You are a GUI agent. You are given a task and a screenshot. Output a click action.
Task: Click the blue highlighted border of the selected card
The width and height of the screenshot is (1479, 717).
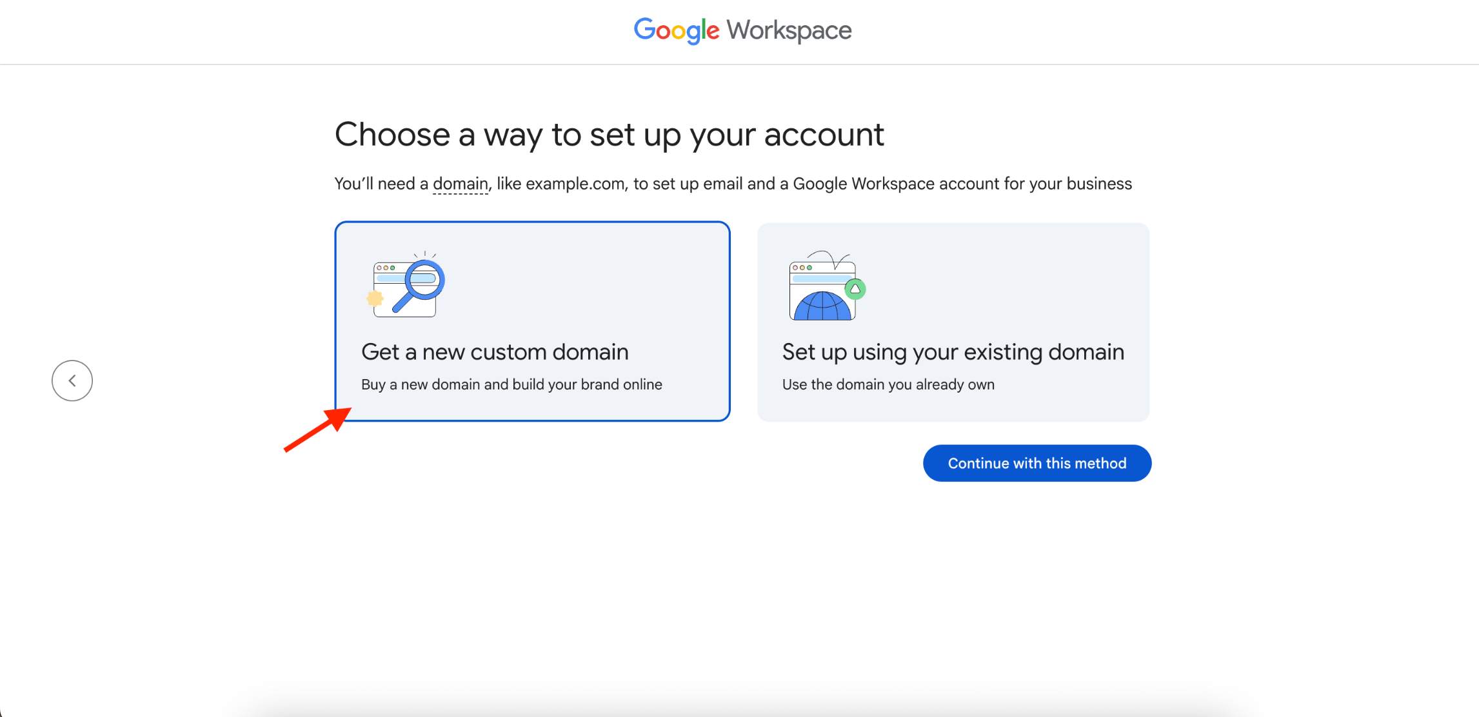tap(532, 223)
